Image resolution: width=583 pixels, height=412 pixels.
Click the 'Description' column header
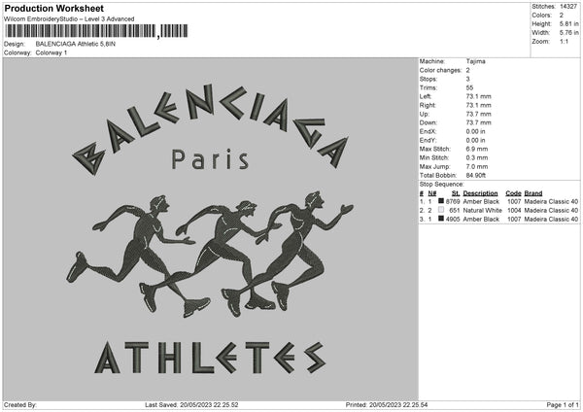click(x=480, y=193)
